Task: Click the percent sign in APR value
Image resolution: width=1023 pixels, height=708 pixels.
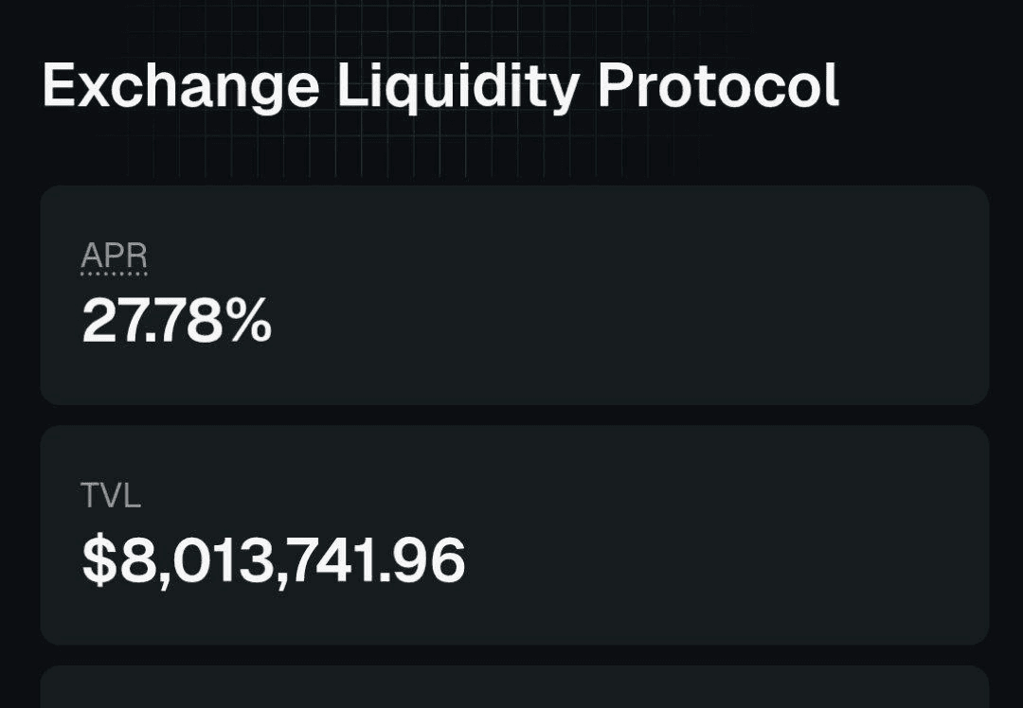Action: pos(251,320)
